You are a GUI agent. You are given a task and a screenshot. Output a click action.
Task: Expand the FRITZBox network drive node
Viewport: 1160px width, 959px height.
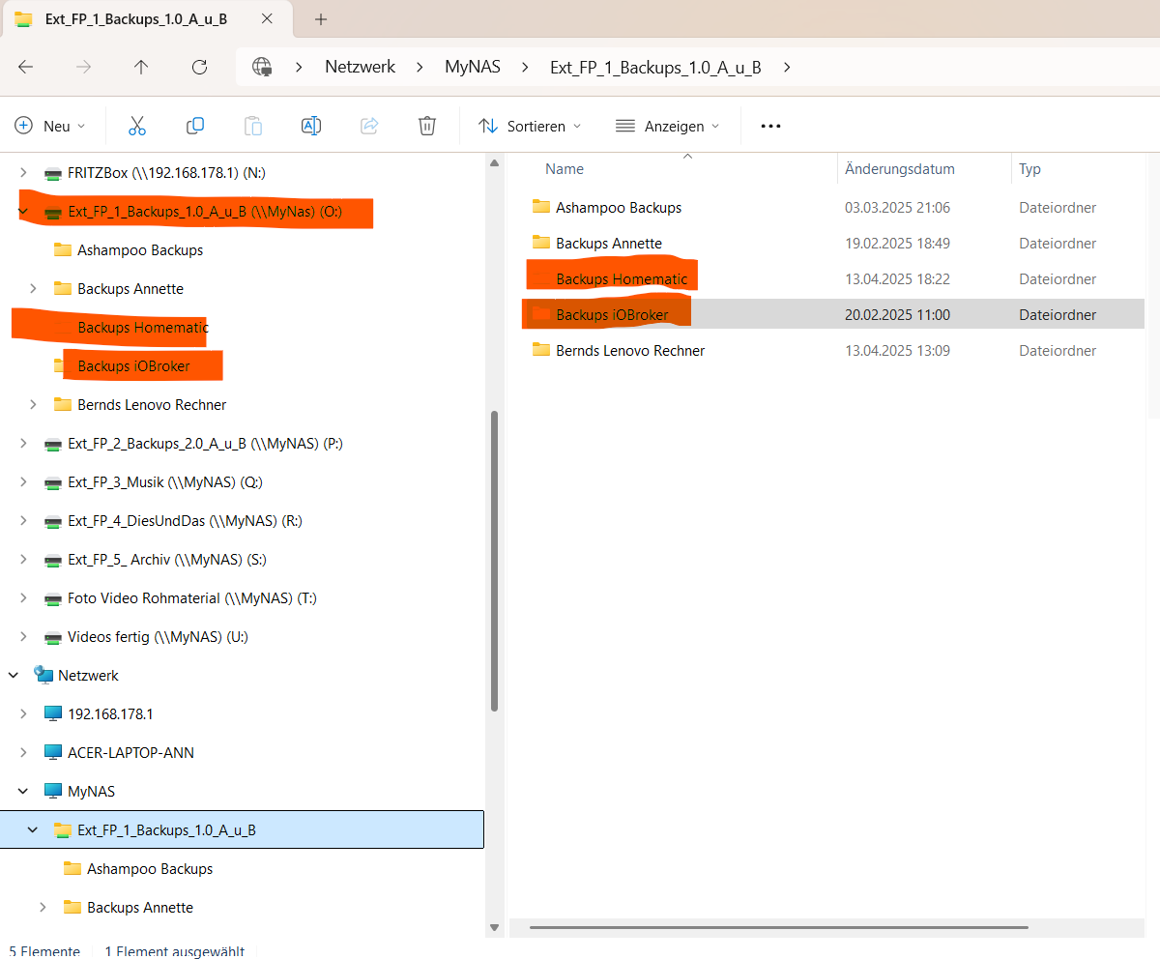24,173
